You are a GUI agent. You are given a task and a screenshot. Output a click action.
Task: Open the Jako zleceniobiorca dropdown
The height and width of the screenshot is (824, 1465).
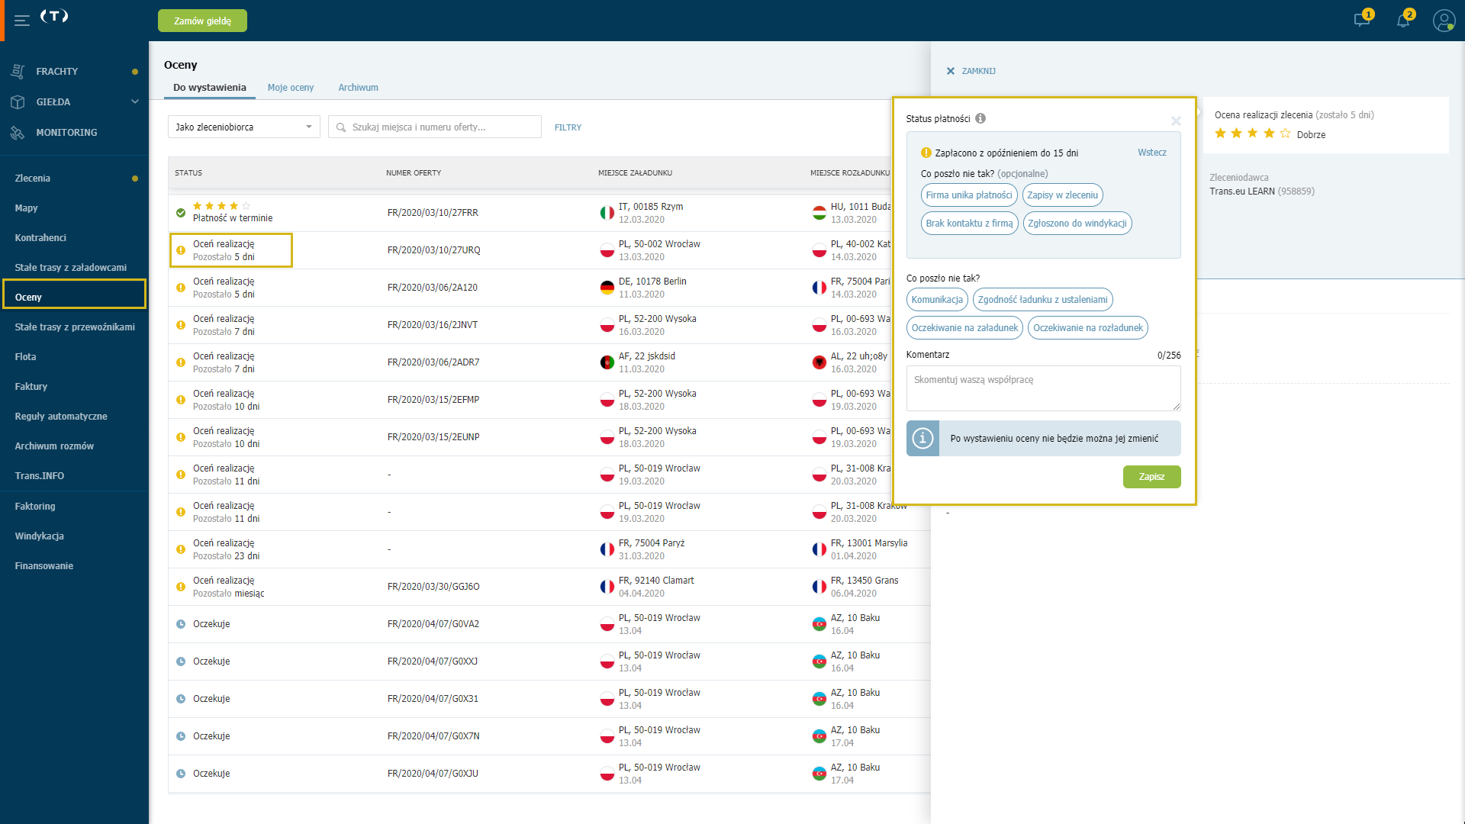click(x=244, y=127)
